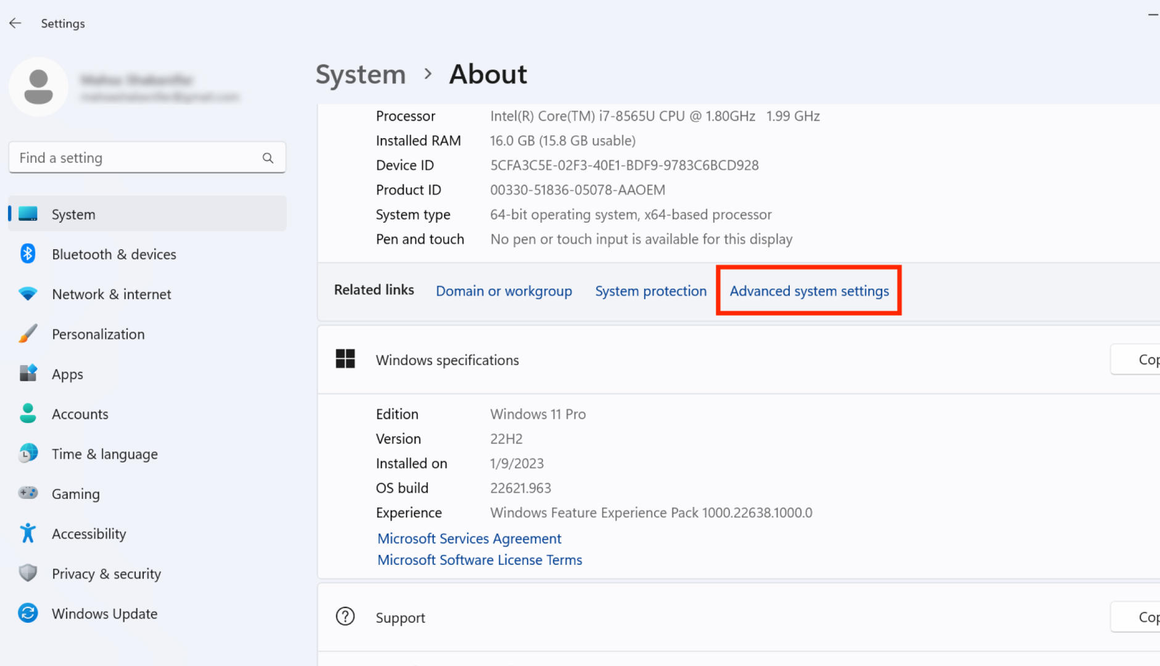Click the search magnifier icon
The height and width of the screenshot is (666, 1160).
pyautogui.click(x=268, y=157)
